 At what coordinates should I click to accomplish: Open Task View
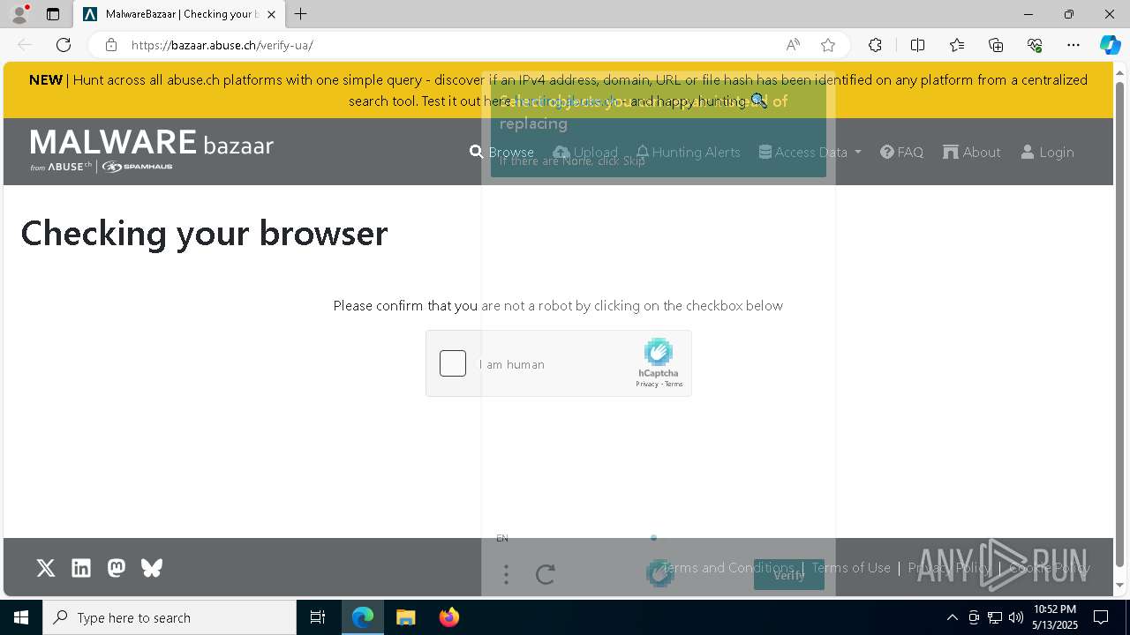pos(318,617)
